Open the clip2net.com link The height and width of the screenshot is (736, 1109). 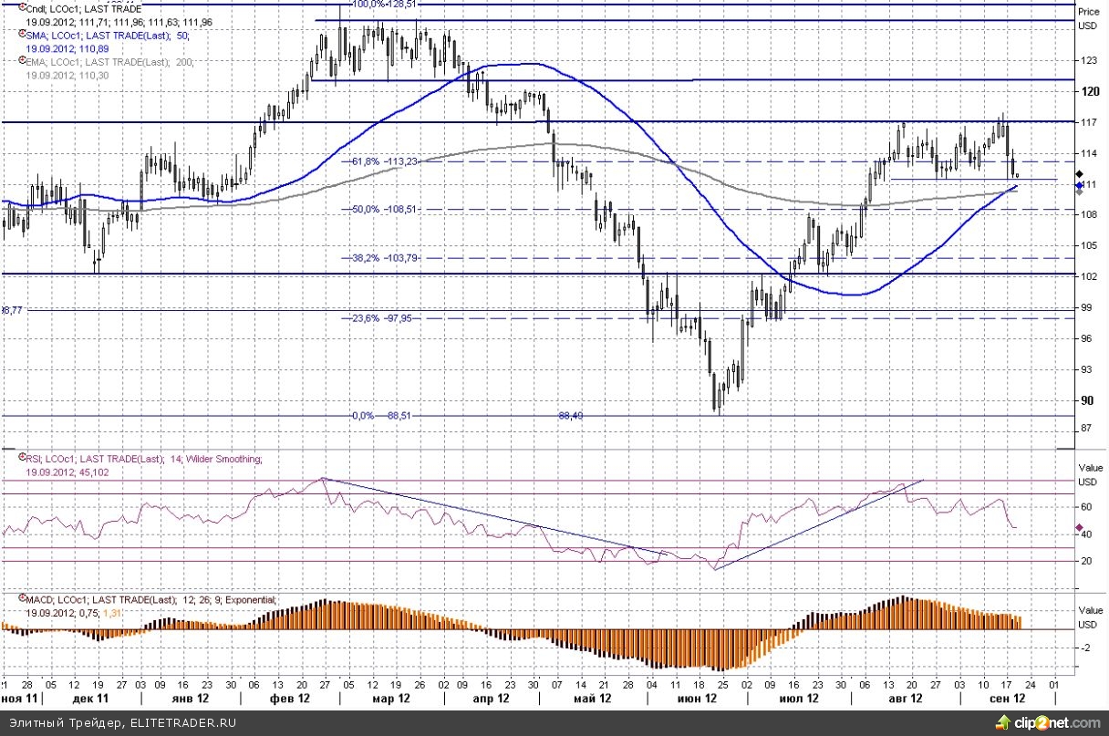pos(1058,723)
